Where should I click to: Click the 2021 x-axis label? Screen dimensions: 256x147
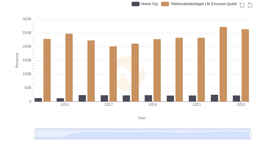(197, 105)
